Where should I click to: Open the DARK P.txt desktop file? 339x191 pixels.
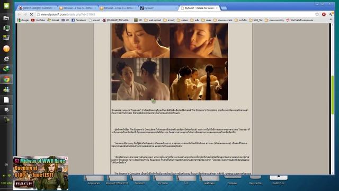(279, 179)
